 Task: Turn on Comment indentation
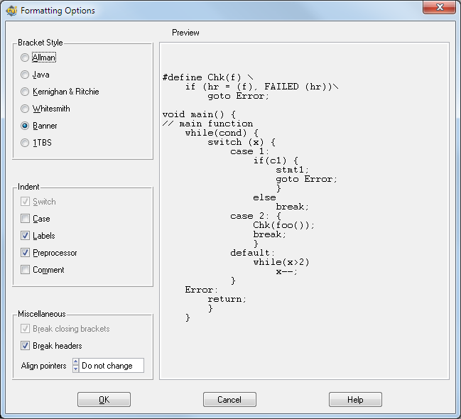click(26, 270)
